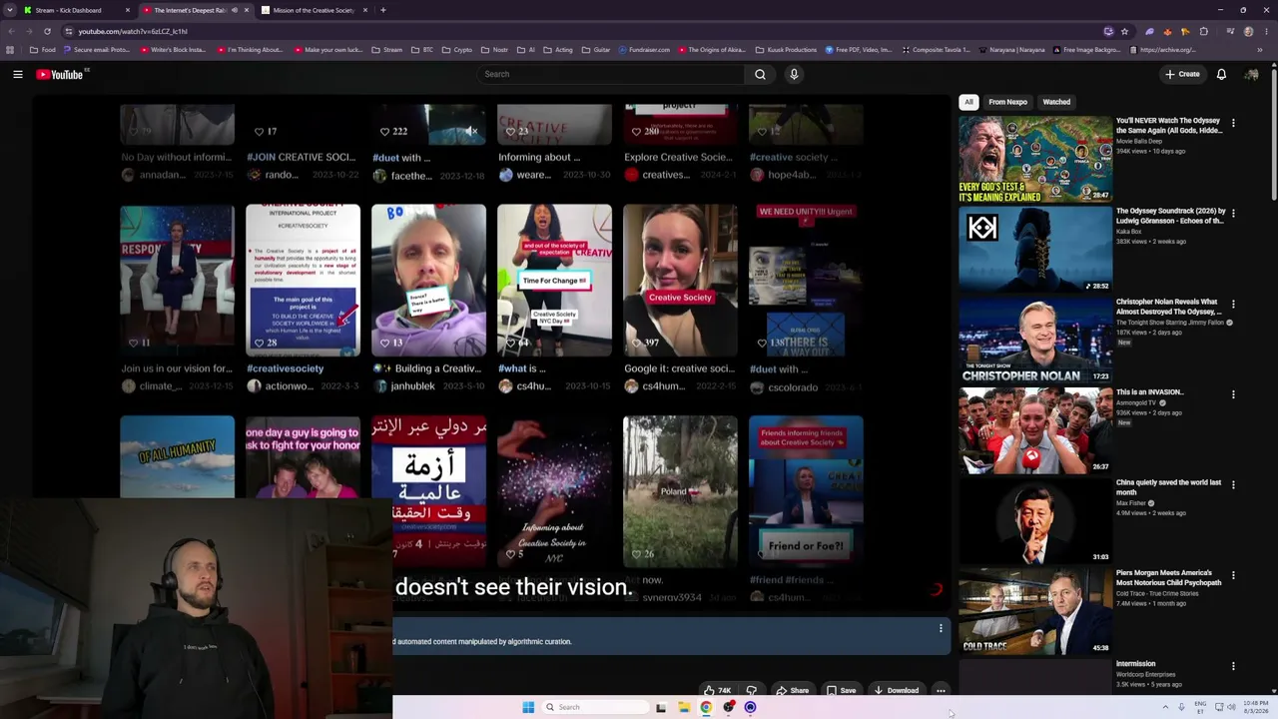The height and width of the screenshot is (719, 1278).
Task: Switch to the Stream - Kick Dashboard tab
Action: pos(78,10)
